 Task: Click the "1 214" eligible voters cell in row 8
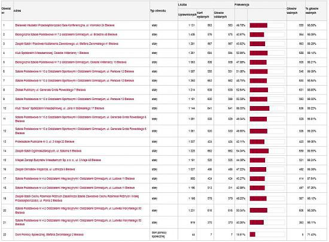(192, 90)
